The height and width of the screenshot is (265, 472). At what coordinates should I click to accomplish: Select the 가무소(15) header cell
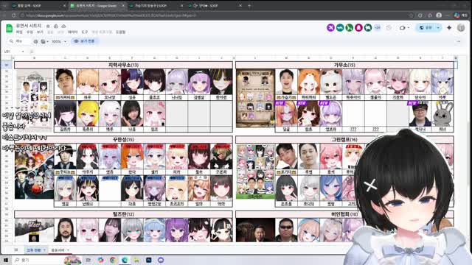[344, 65]
